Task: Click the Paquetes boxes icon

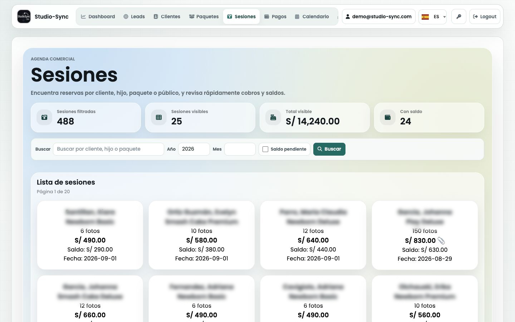Action: click(x=192, y=16)
